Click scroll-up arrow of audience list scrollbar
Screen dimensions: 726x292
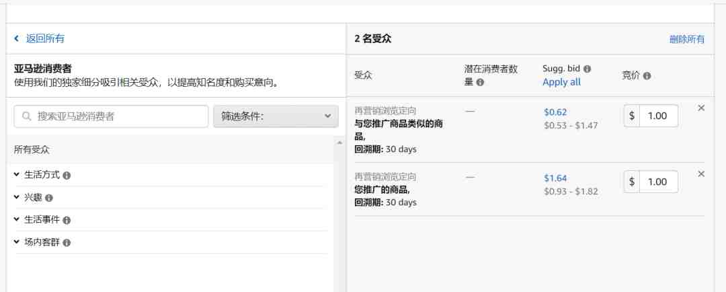[x=339, y=142]
